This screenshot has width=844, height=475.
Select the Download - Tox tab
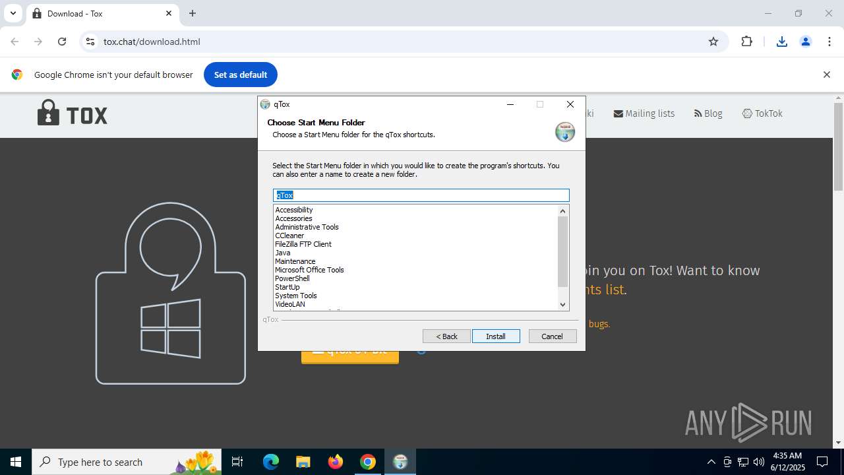click(102, 13)
